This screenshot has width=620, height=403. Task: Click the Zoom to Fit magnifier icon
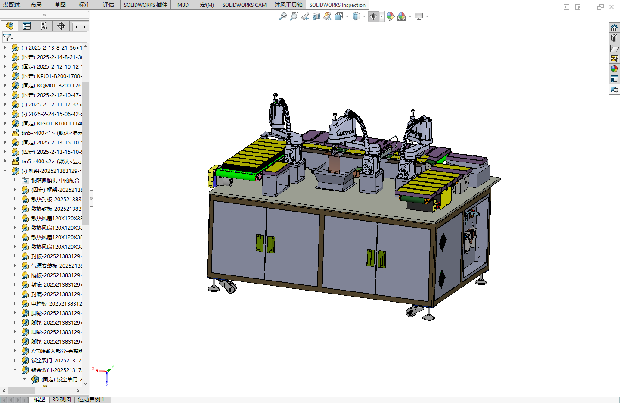[283, 16]
